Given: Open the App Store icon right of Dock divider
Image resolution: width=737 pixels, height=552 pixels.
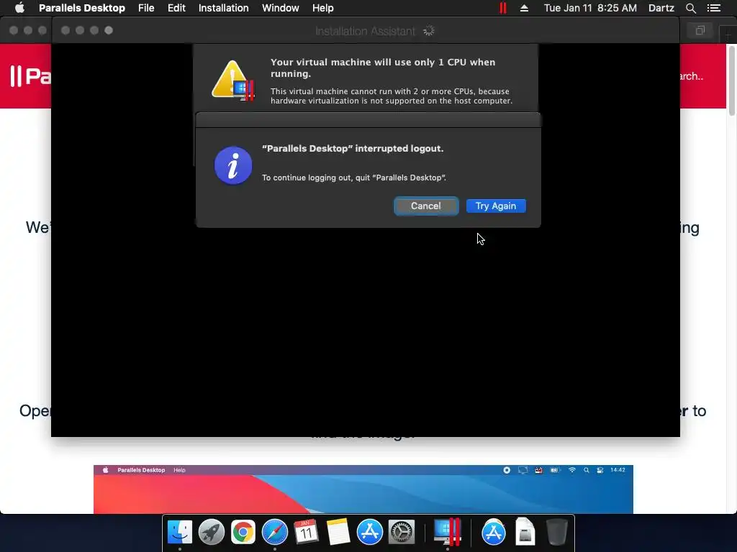Looking at the screenshot, I should (x=494, y=532).
